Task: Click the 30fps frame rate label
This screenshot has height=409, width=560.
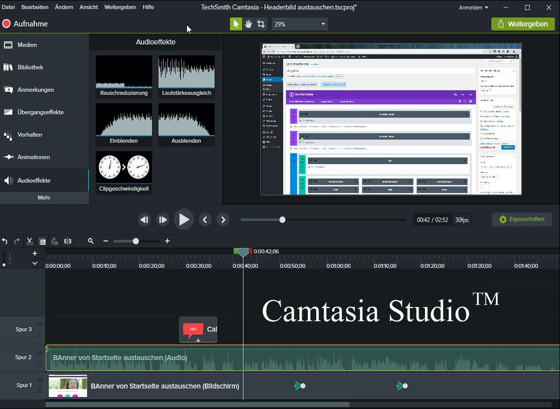Action: [x=462, y=220]
